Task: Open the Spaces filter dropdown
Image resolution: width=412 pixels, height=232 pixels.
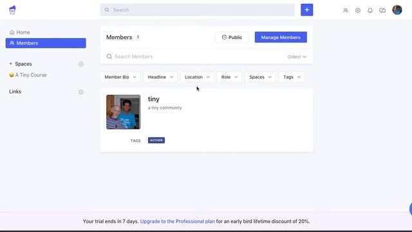Action: tap(260, 77)
